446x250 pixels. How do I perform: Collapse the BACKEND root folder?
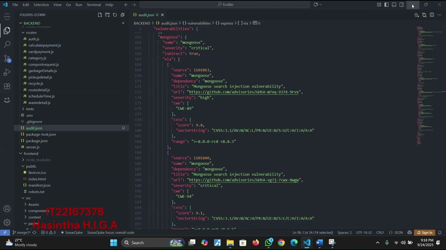(x=21, y=23)
